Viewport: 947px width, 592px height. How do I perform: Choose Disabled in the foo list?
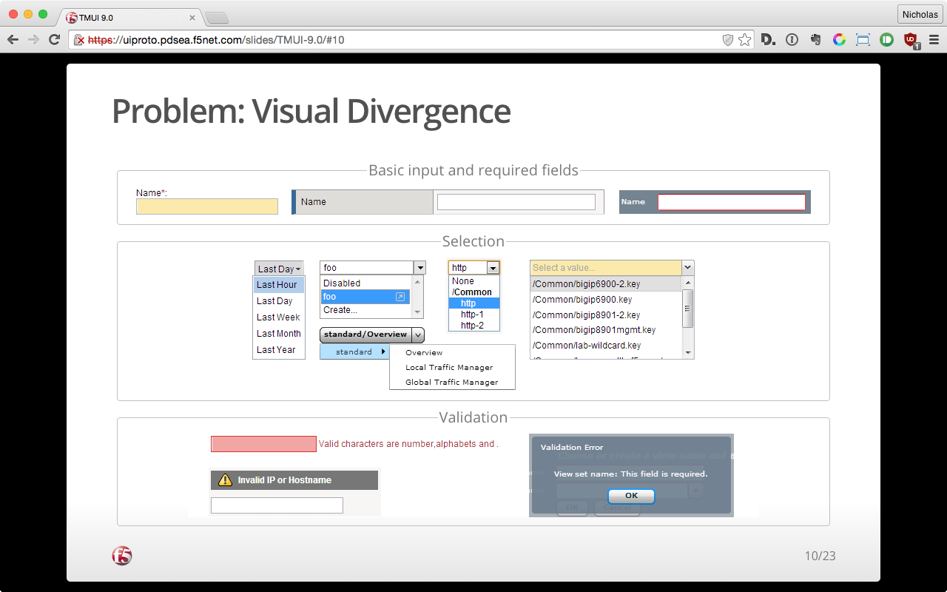366,283
